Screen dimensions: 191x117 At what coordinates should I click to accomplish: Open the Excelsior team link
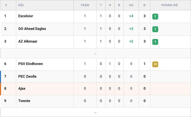[x=26, y=16]
